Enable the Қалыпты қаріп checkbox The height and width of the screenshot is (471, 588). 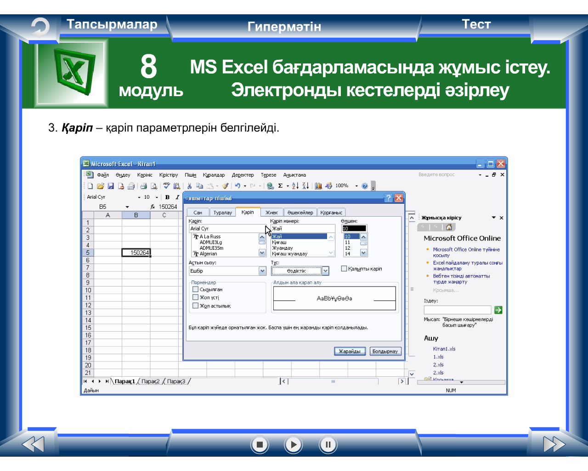click(x=344, y=269)
